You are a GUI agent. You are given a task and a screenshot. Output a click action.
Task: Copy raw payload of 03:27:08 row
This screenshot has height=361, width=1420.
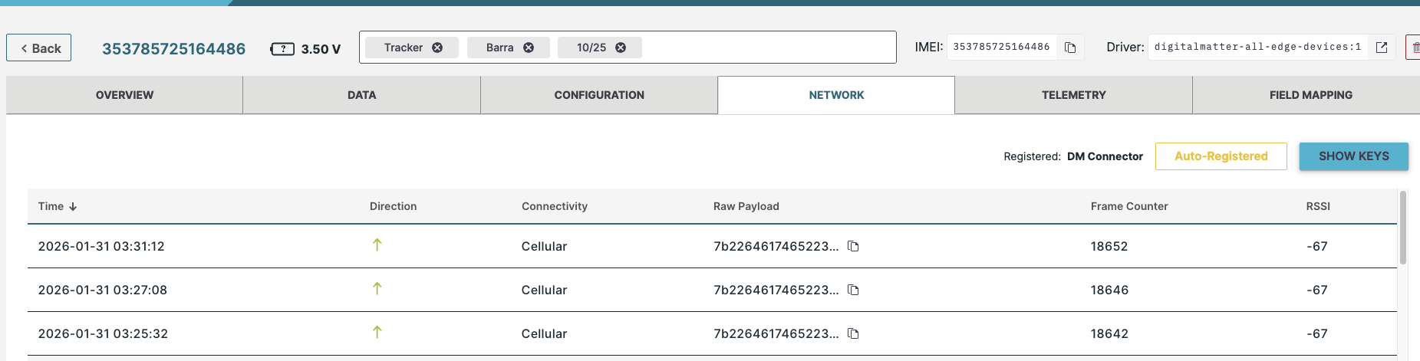tap(853, 290)
